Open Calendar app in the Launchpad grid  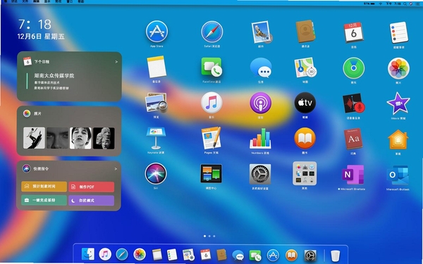click(353, 32)
